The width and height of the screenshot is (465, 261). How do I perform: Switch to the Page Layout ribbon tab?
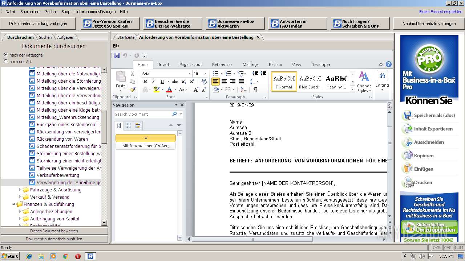click(191, 65)
